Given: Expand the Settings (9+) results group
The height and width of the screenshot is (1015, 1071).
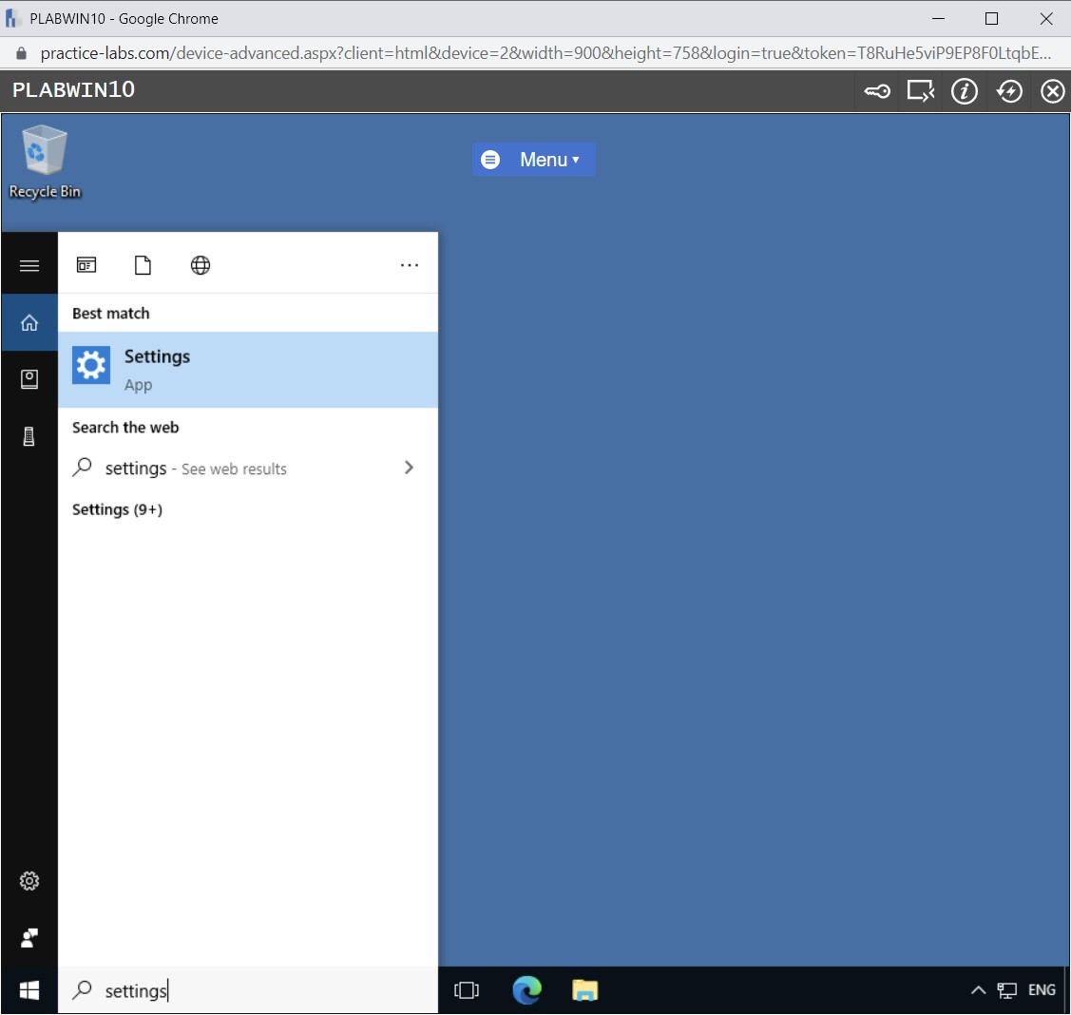Looking at the screenshot, I should point(117,509).
